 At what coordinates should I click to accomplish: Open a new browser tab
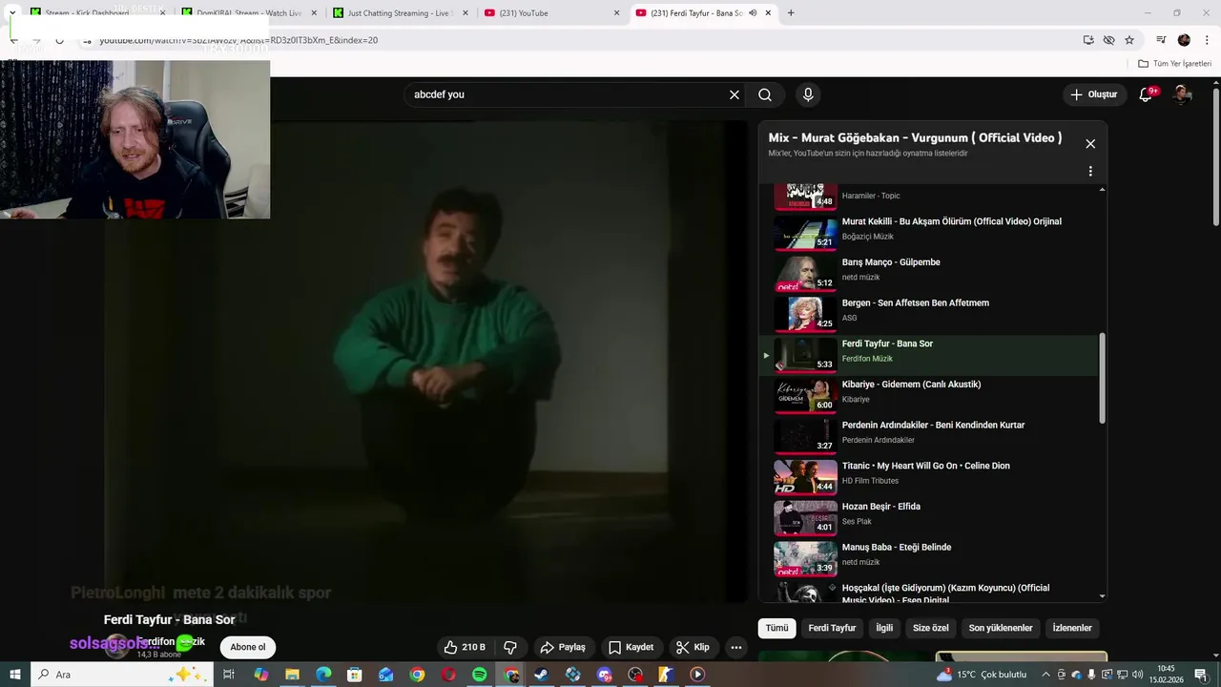(x=791, y=13)
